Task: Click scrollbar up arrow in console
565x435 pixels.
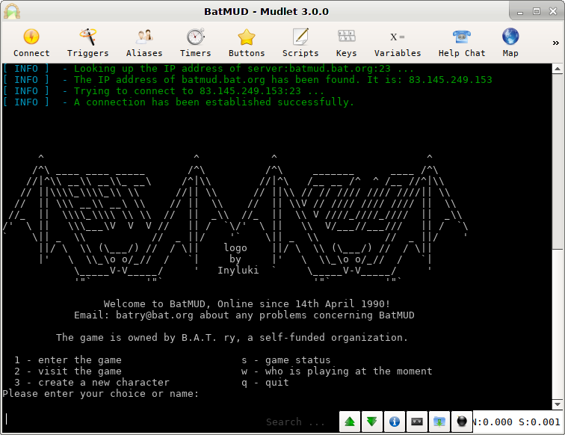Action: click(558, 69)
